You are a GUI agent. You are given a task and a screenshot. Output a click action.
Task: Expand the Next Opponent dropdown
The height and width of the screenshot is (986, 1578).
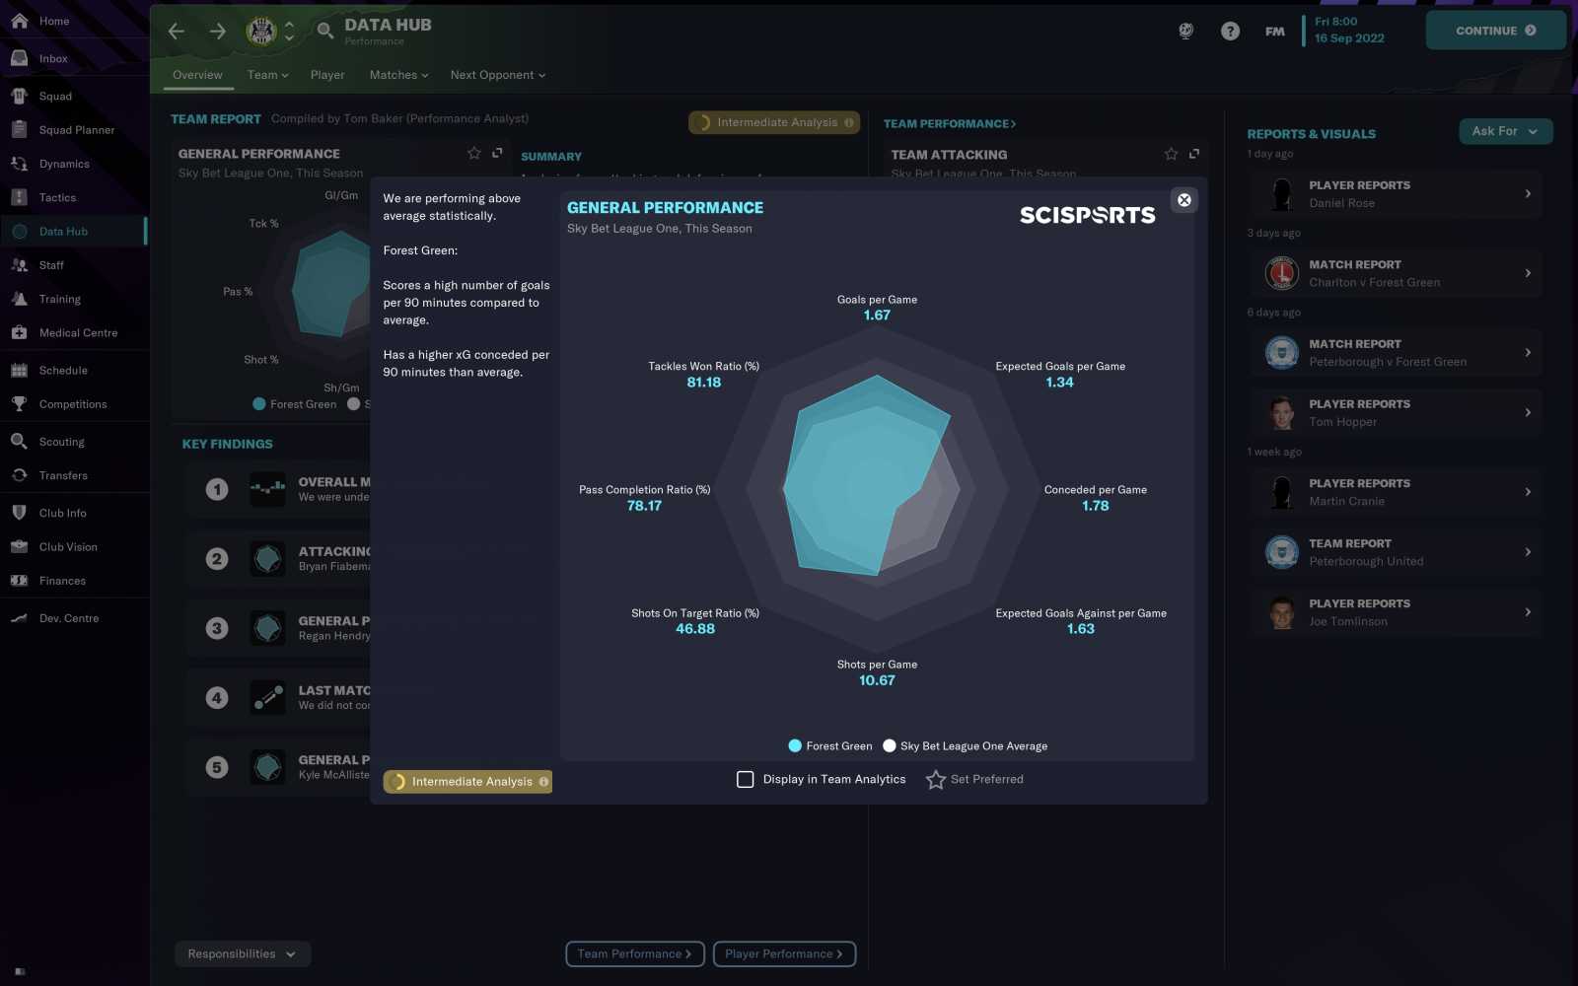pyautogui.click(x=498, y=75)
